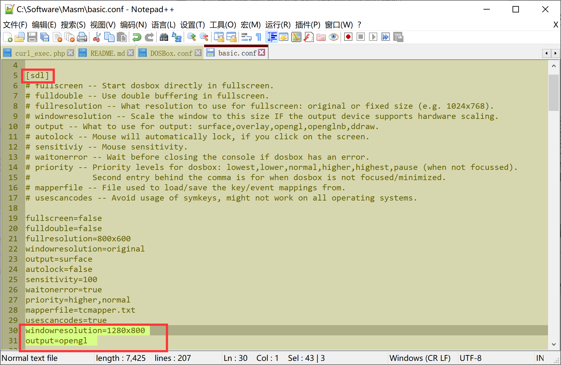
Task: Toggle word wrap
Action: pyautogui.click(x=246, y=37)
